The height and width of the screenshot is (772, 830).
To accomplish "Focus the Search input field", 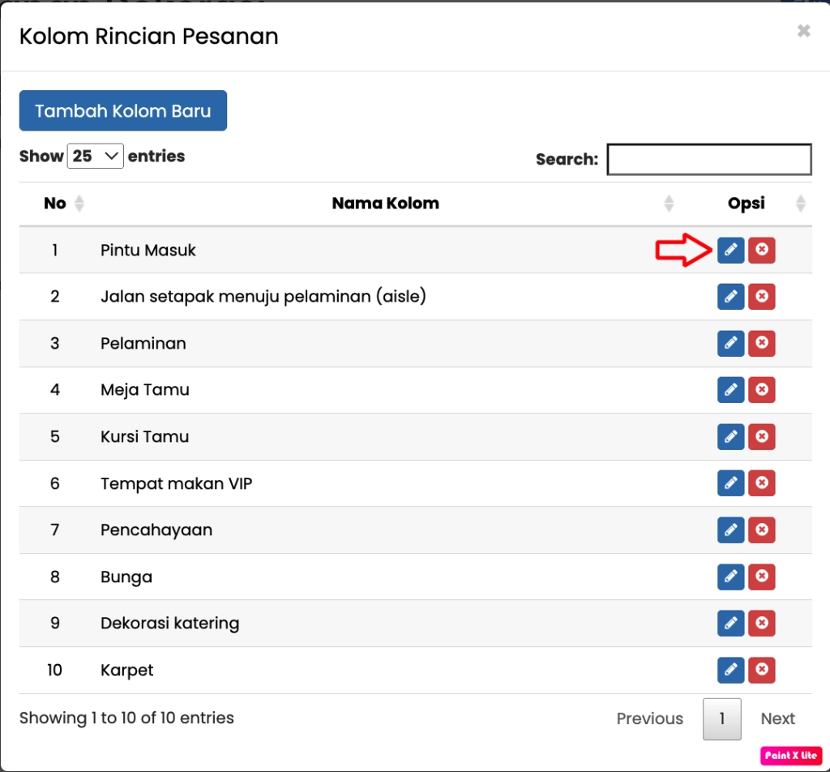I will pos(708,160).
